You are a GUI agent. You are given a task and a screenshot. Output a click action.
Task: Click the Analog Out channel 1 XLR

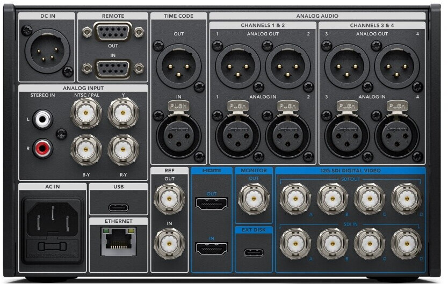[x=237, y=66]
